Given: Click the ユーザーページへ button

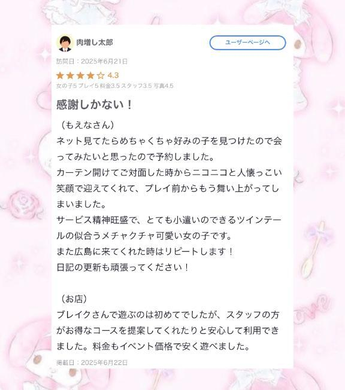Looking at the screenshot, I should (247, 42).
